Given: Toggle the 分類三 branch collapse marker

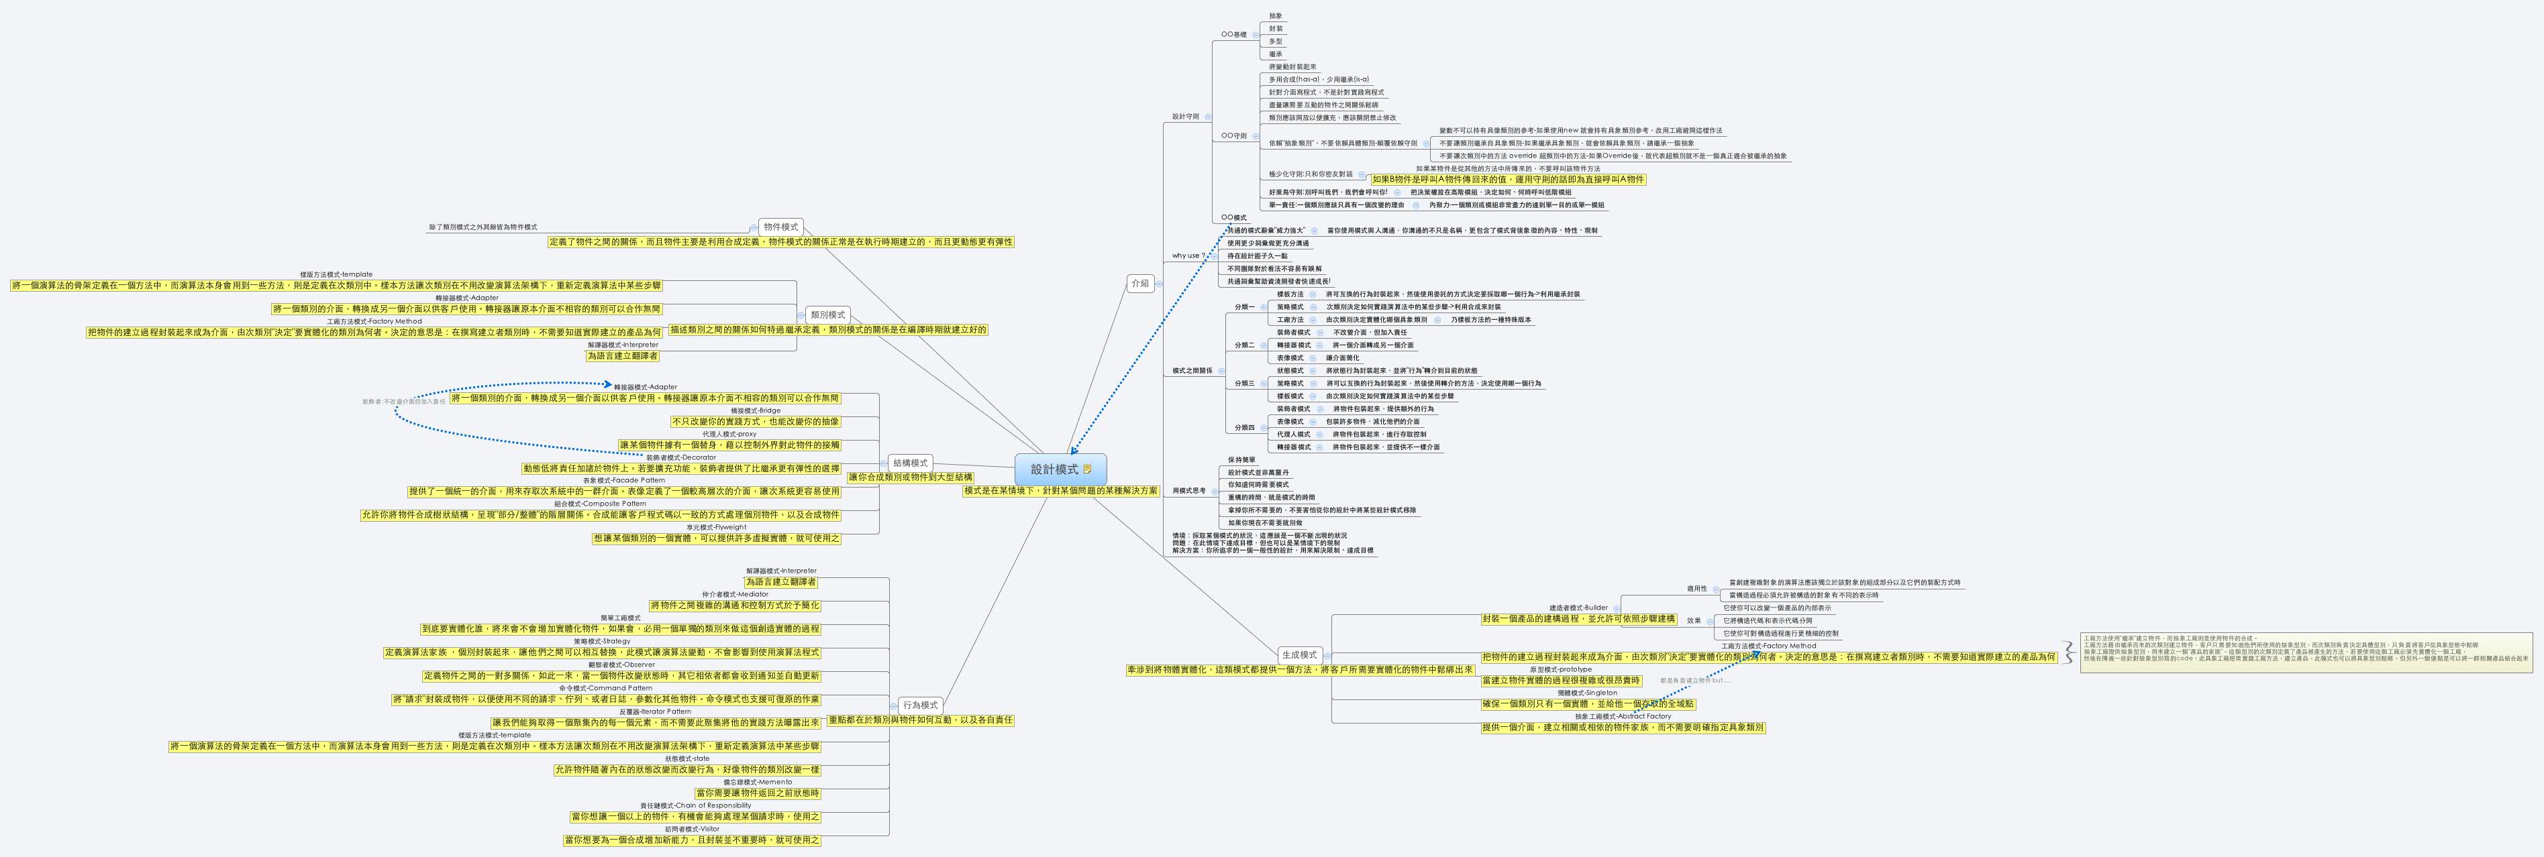Looking at the screenshot, I should point(1264,383).
